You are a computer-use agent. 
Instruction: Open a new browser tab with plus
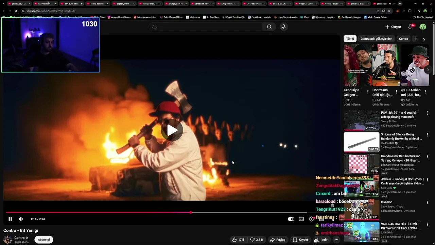pos(400,3)
